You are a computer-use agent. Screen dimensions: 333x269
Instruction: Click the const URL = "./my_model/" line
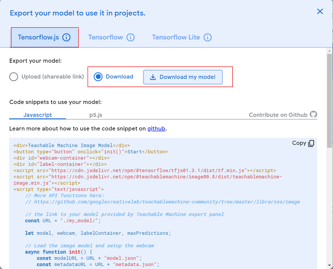pos(63,221)
